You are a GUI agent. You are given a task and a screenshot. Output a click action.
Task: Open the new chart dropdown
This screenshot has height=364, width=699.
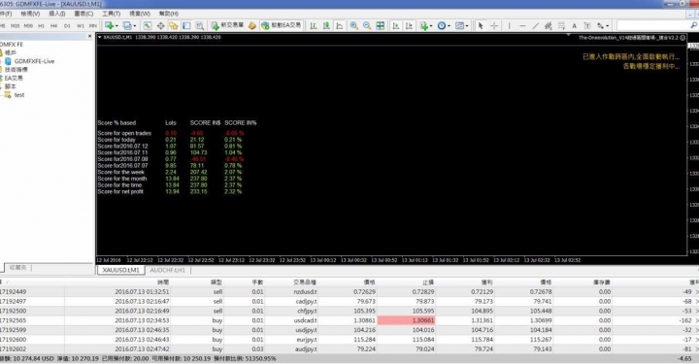[111, 26]
